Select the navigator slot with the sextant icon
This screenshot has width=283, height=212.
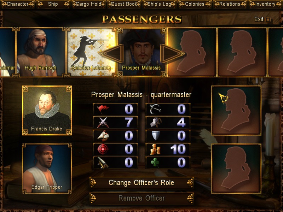coord(236,110)
